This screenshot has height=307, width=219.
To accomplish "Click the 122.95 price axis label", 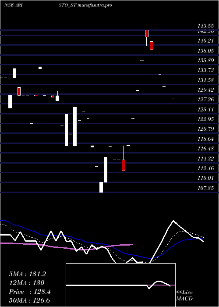I will (x=205, y=119).
